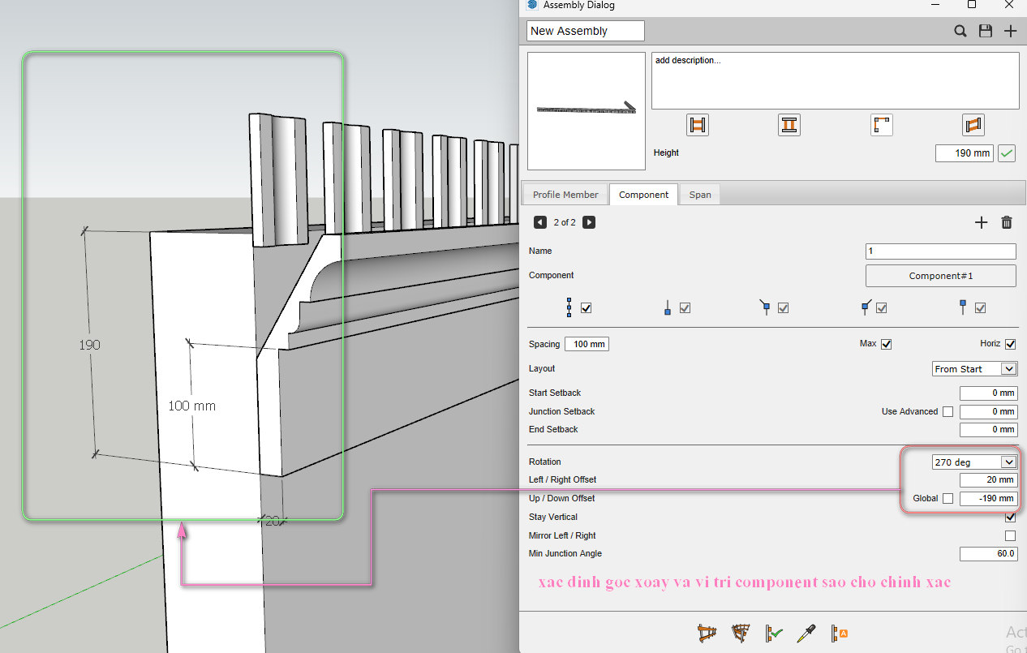This screenshot has width=1027, height=653.
Task: Go to the previous component using the left arrow
Action: [540, 222]
